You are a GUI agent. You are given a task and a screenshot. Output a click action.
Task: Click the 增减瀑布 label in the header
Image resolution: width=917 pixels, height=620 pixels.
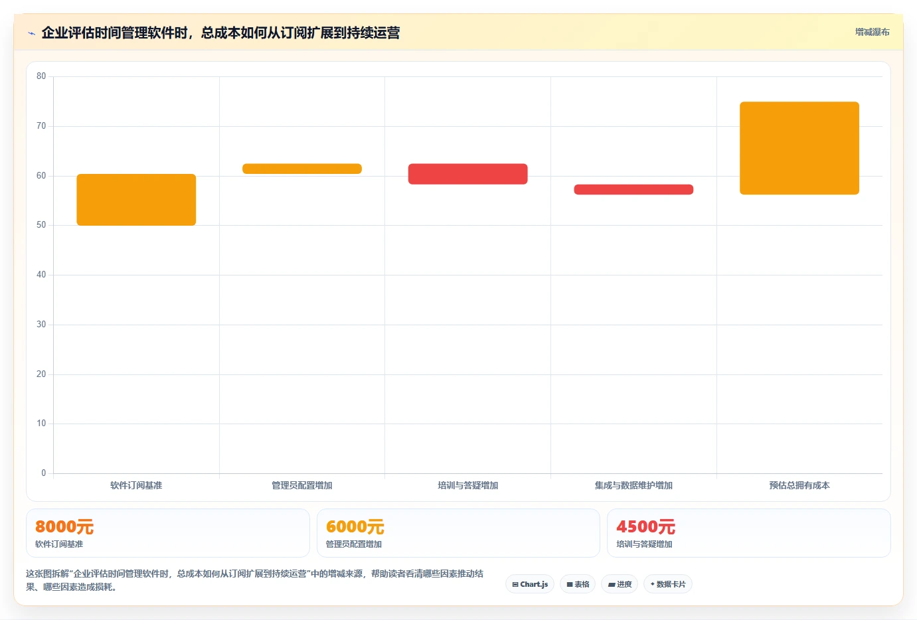point(872,32)
